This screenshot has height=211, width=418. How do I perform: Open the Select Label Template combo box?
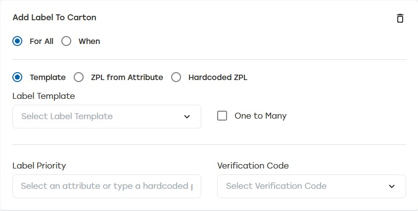(99, 117)
